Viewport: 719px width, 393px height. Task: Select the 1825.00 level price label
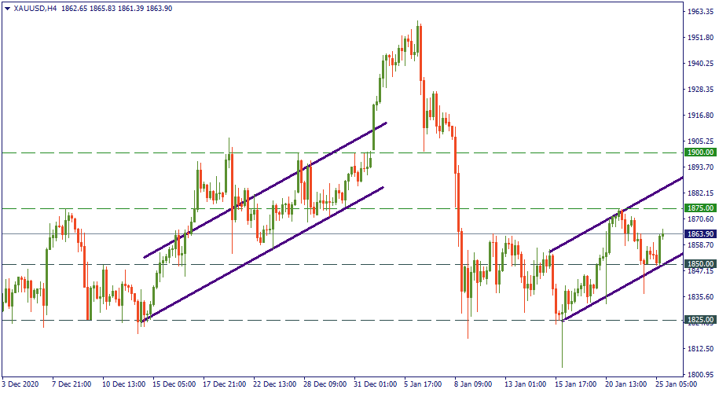[x=699, y=320]
